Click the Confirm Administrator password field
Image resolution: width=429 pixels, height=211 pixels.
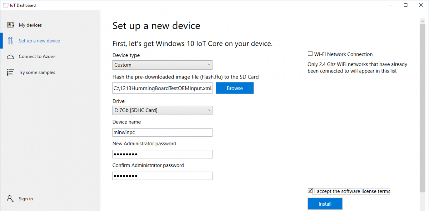pos(162,176)
